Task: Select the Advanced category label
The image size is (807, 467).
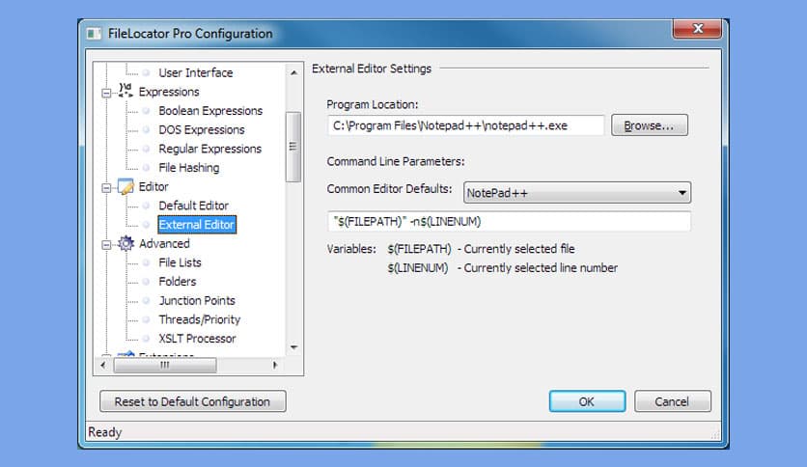Action: [x=164, y=244]
